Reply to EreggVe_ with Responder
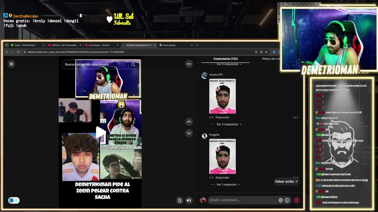This screenshot has width=378, height=212. [222, 178]
